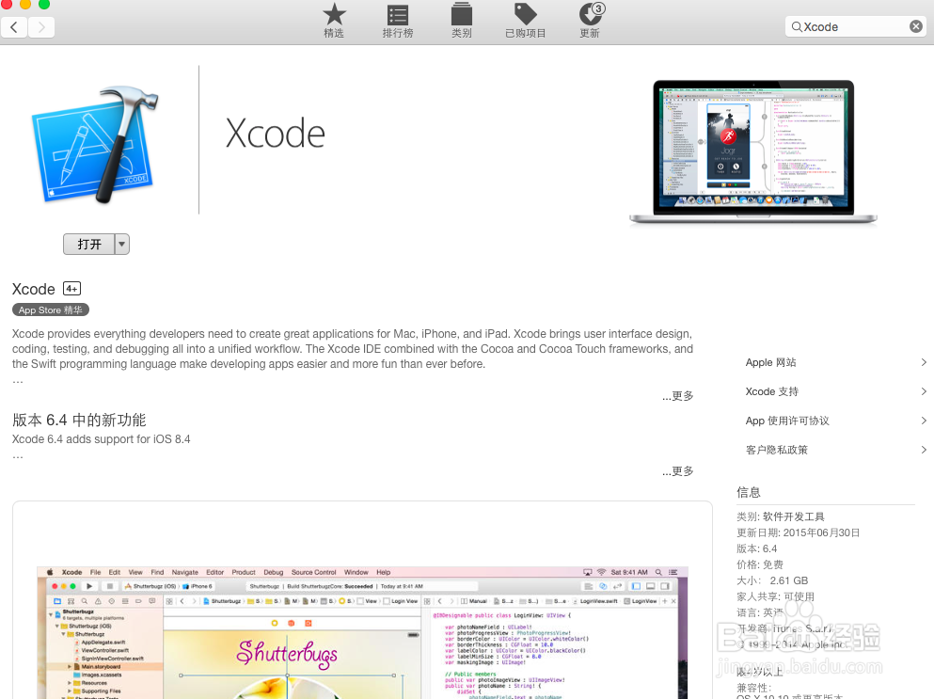Screen dimensions: 934x699
Task: Click the 4+ age rating badge
Action: point(71,289)
